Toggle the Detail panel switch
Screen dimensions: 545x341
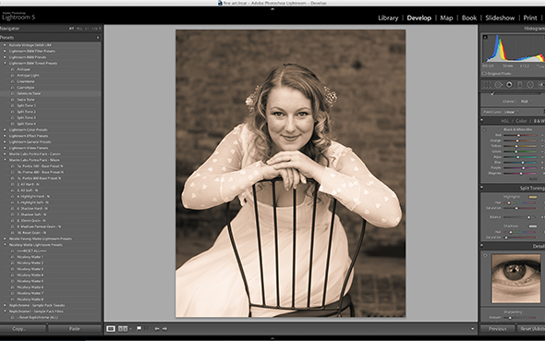pyautogui.click(x=482, y=246)
